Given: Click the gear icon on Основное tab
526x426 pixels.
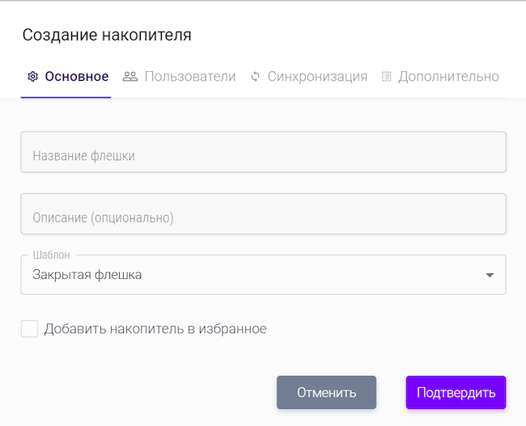Looking at the screenshot, I should click(33, 77).
